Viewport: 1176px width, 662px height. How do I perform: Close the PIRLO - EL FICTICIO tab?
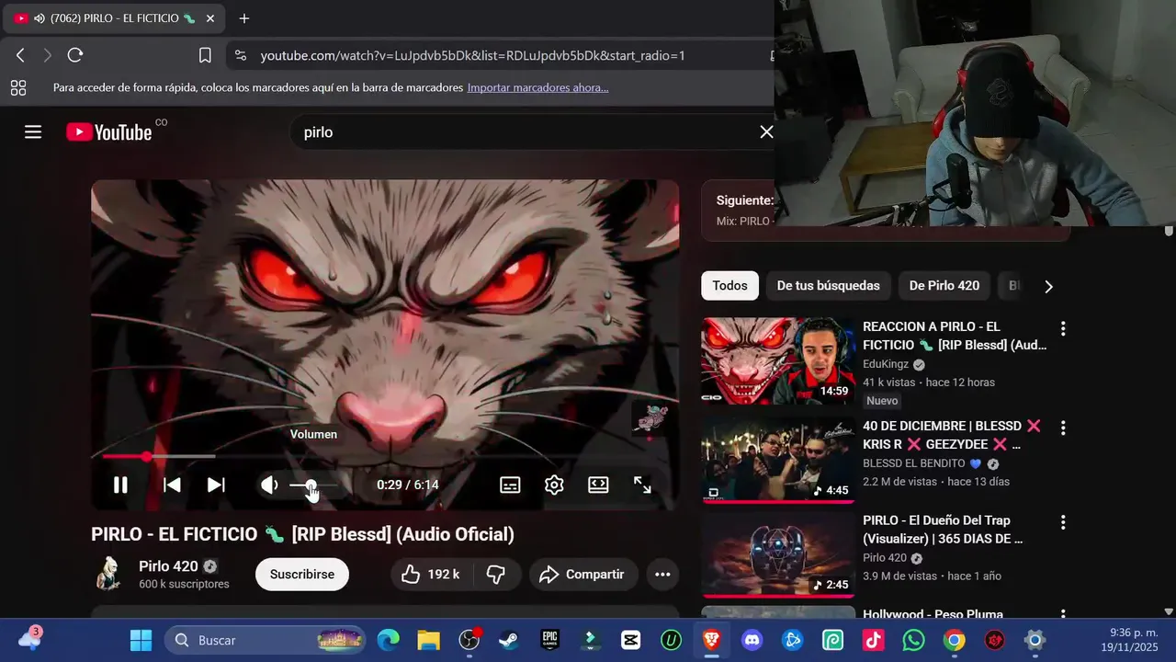[x=210, y=18]
